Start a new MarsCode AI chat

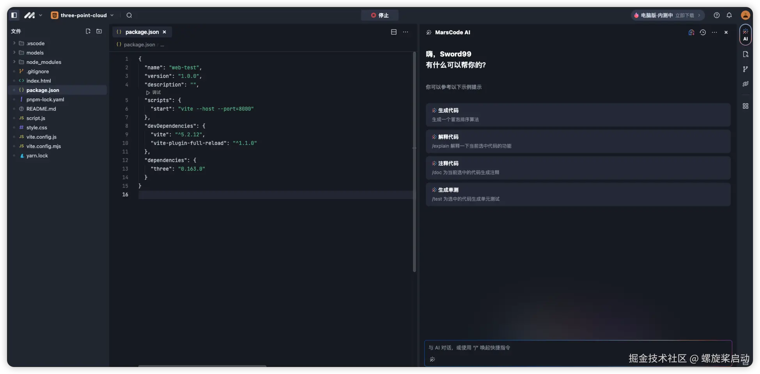point(691,32)
